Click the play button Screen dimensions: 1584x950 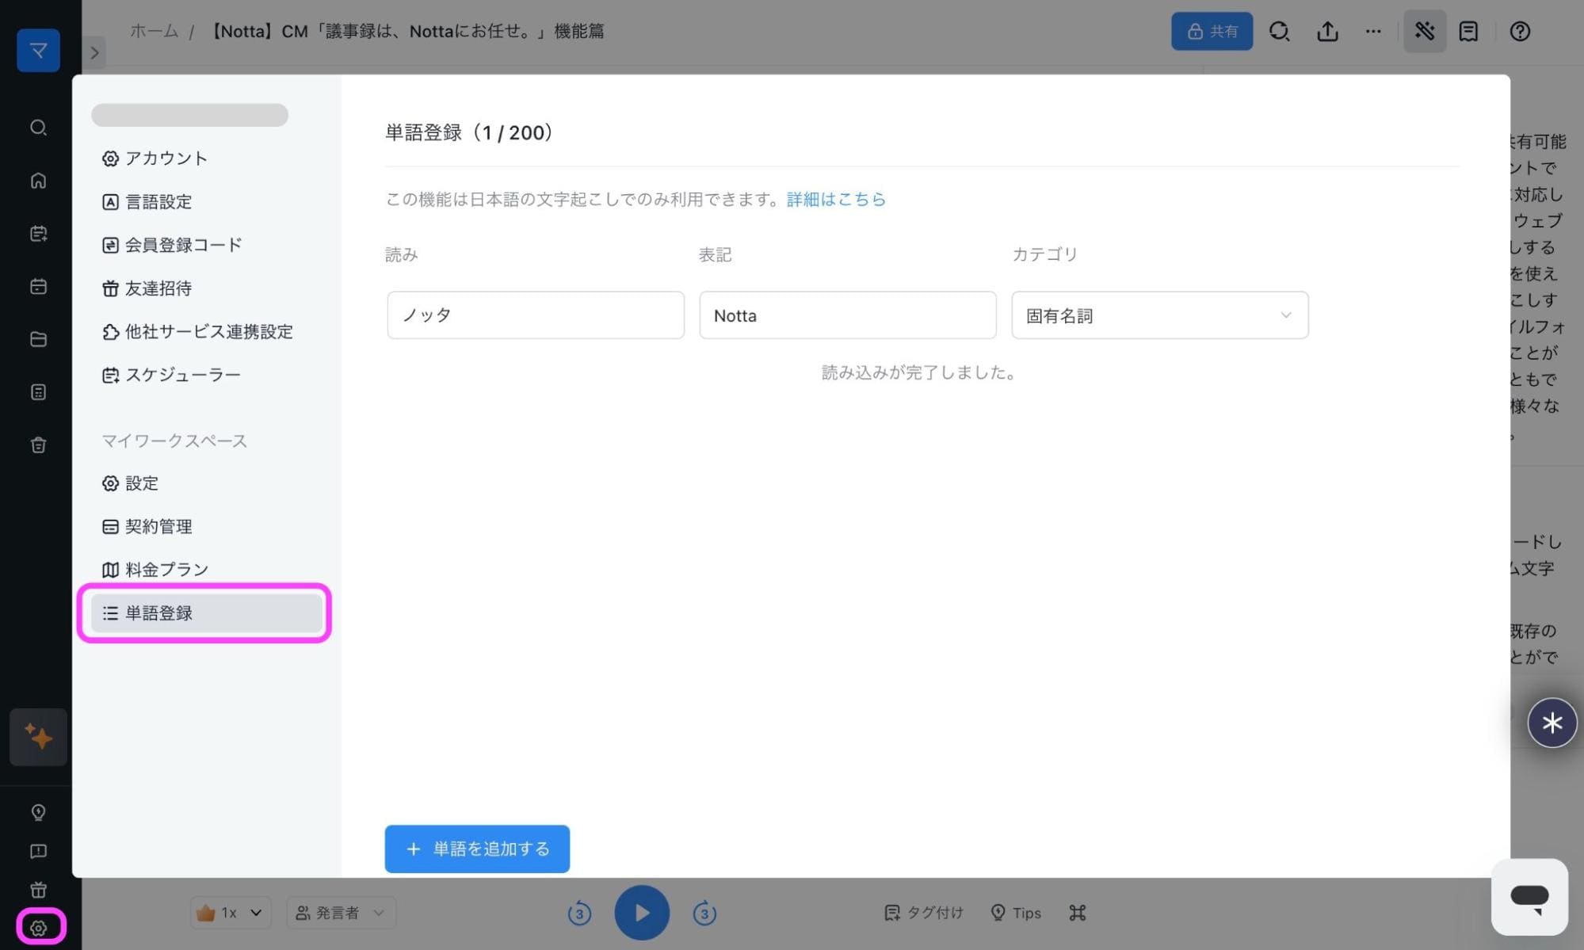642,913
